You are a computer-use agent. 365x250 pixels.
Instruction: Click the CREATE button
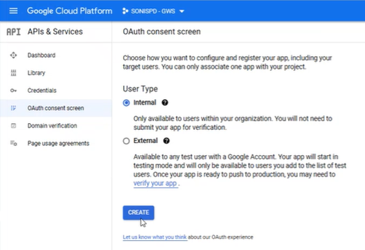click(x=138, y=212)
